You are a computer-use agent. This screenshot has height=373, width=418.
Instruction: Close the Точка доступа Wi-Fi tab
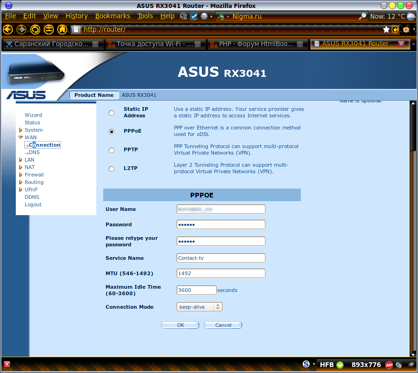[198, 44]
